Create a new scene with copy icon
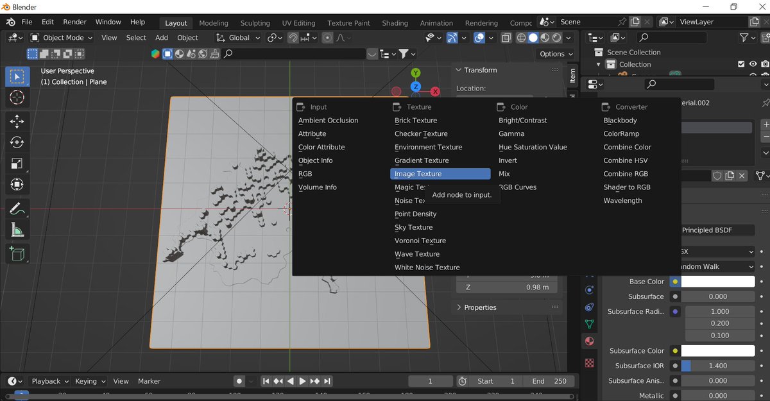Image resolution: width=770 pixels, height=401 pixels. click(635, 22)
